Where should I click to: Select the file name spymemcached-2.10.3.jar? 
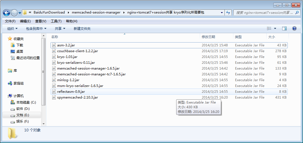click(77, 97)
